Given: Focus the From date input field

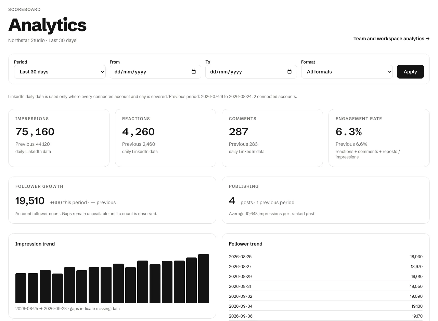Looking at the screenshot, I should tap(155, 72).
